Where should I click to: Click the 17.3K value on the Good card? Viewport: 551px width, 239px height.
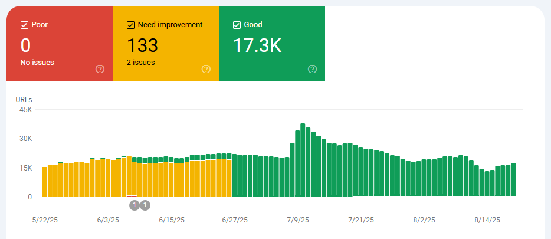click(257, 45)
